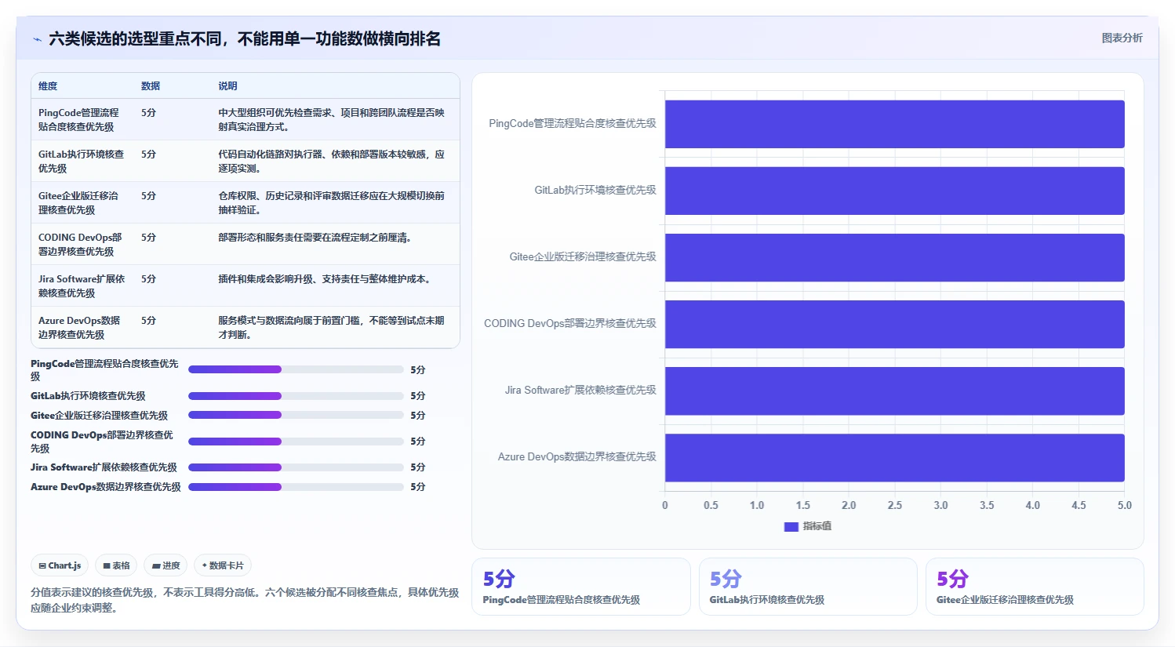
Task: Click the Gitee企业版迁移治理 progress bar
Action: pyautogui.click(x=296, y=416)
